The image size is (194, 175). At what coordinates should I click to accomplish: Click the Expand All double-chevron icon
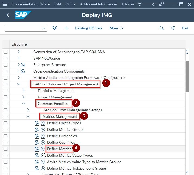click(x=55, y=28)
